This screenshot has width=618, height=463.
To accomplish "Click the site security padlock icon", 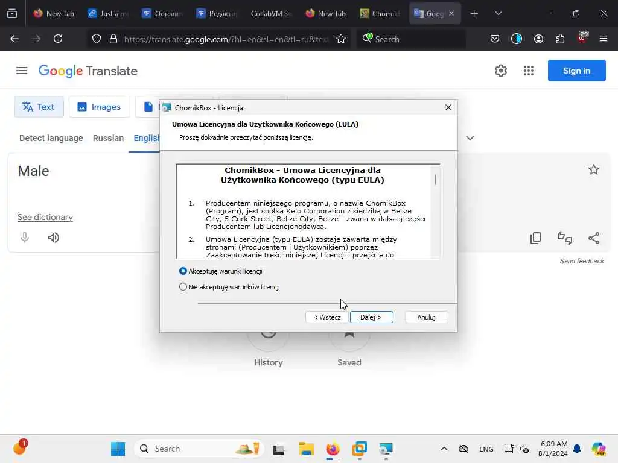I will click(113, 39).
